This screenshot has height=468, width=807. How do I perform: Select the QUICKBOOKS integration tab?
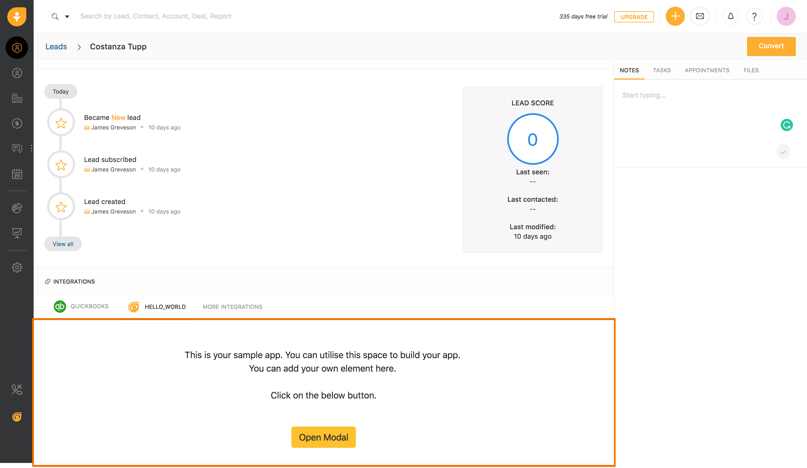pos(81,306)
